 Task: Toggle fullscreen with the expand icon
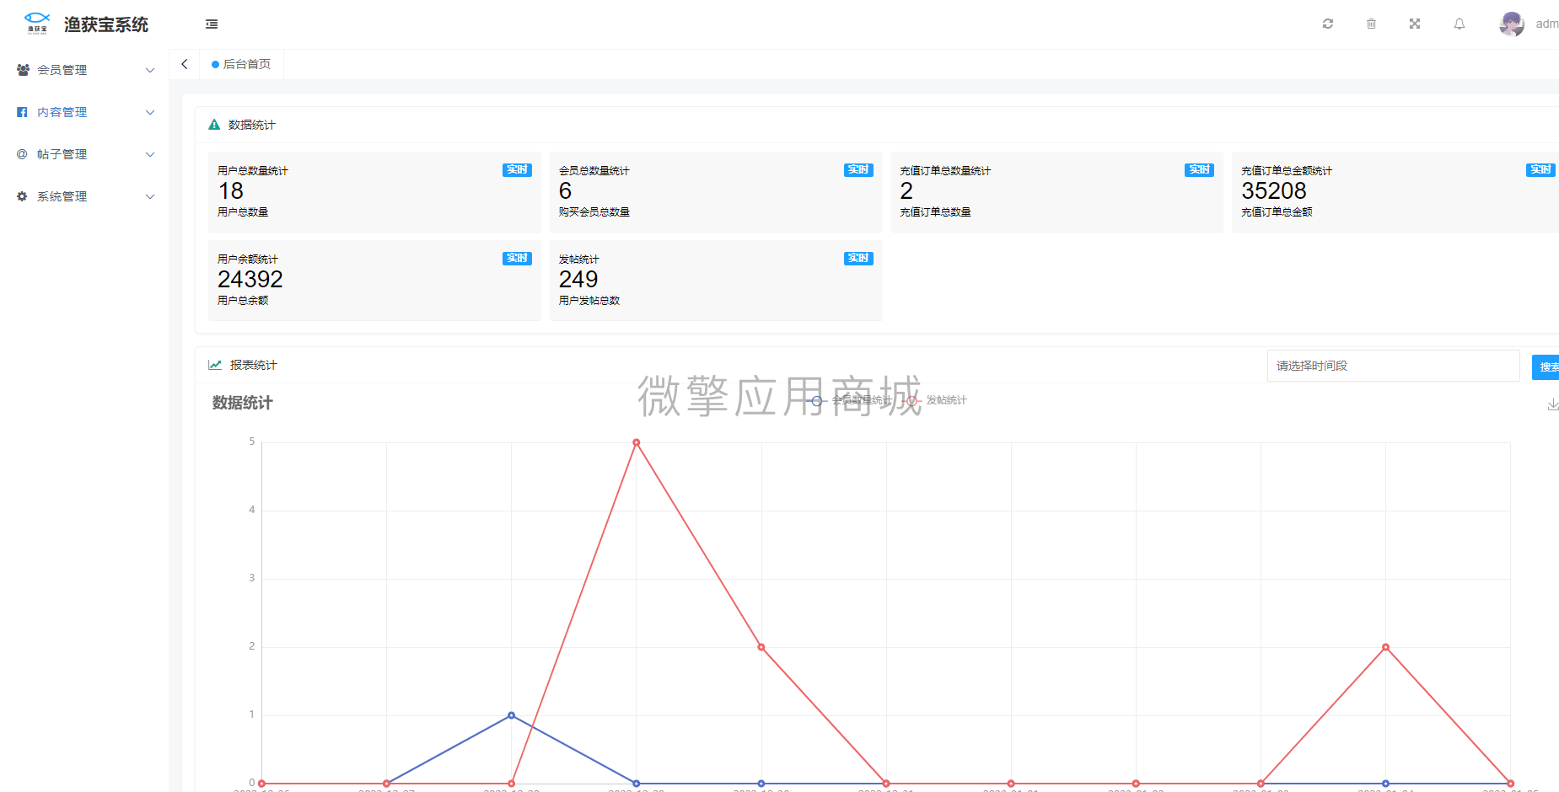pyautogui.click(x=1415, y=24)
